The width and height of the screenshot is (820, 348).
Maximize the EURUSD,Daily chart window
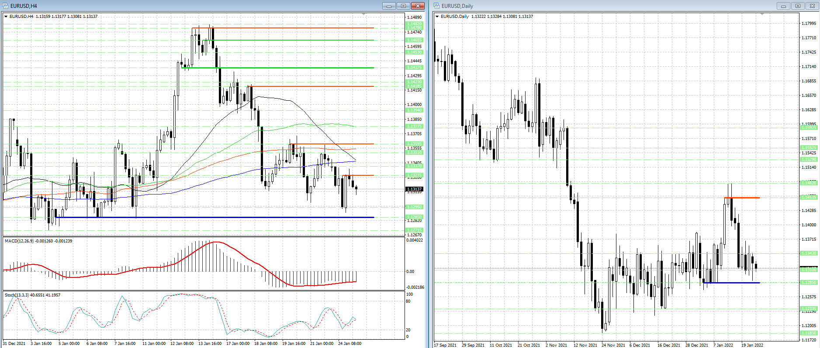798,6
